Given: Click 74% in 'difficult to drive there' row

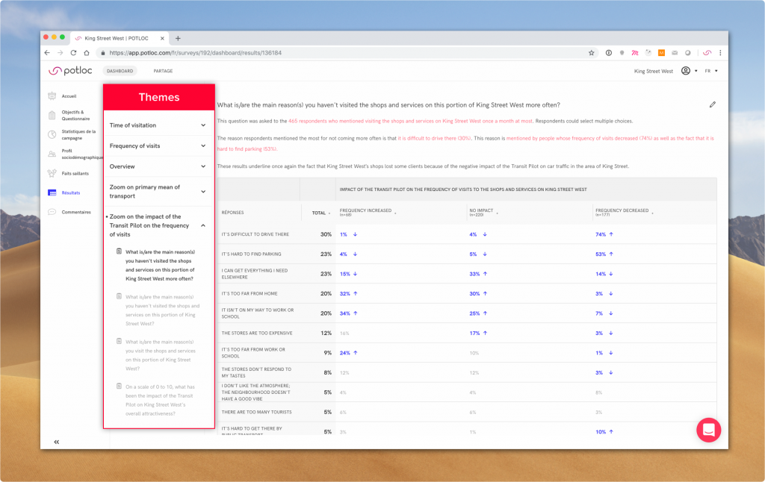Looking at the screenshot, I should pos(601,234).
